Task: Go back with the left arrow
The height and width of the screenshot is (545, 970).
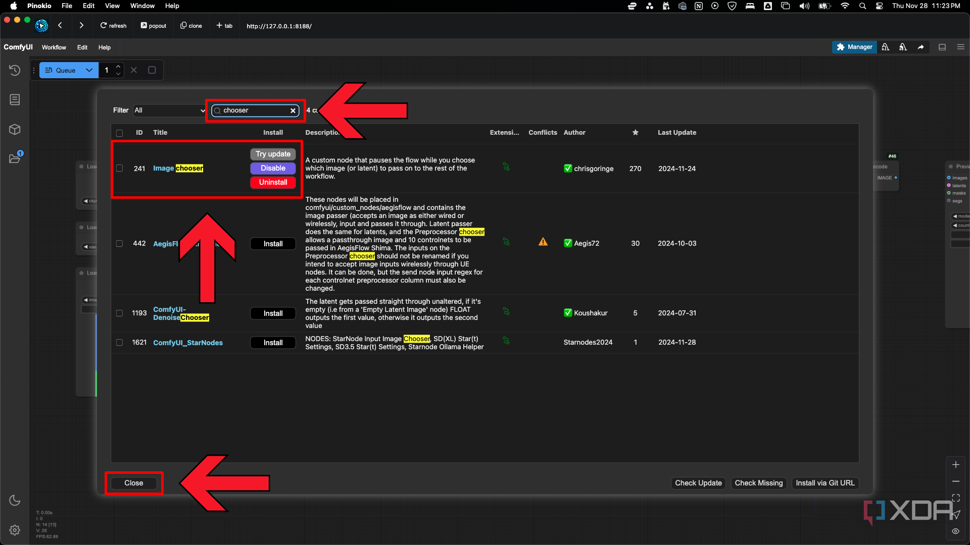Action: pyautogui.click(x=60, y=25)
